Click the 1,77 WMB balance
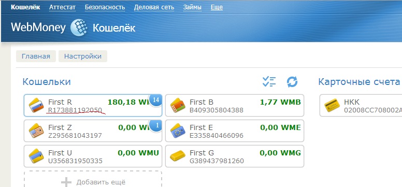 (280, 102)
